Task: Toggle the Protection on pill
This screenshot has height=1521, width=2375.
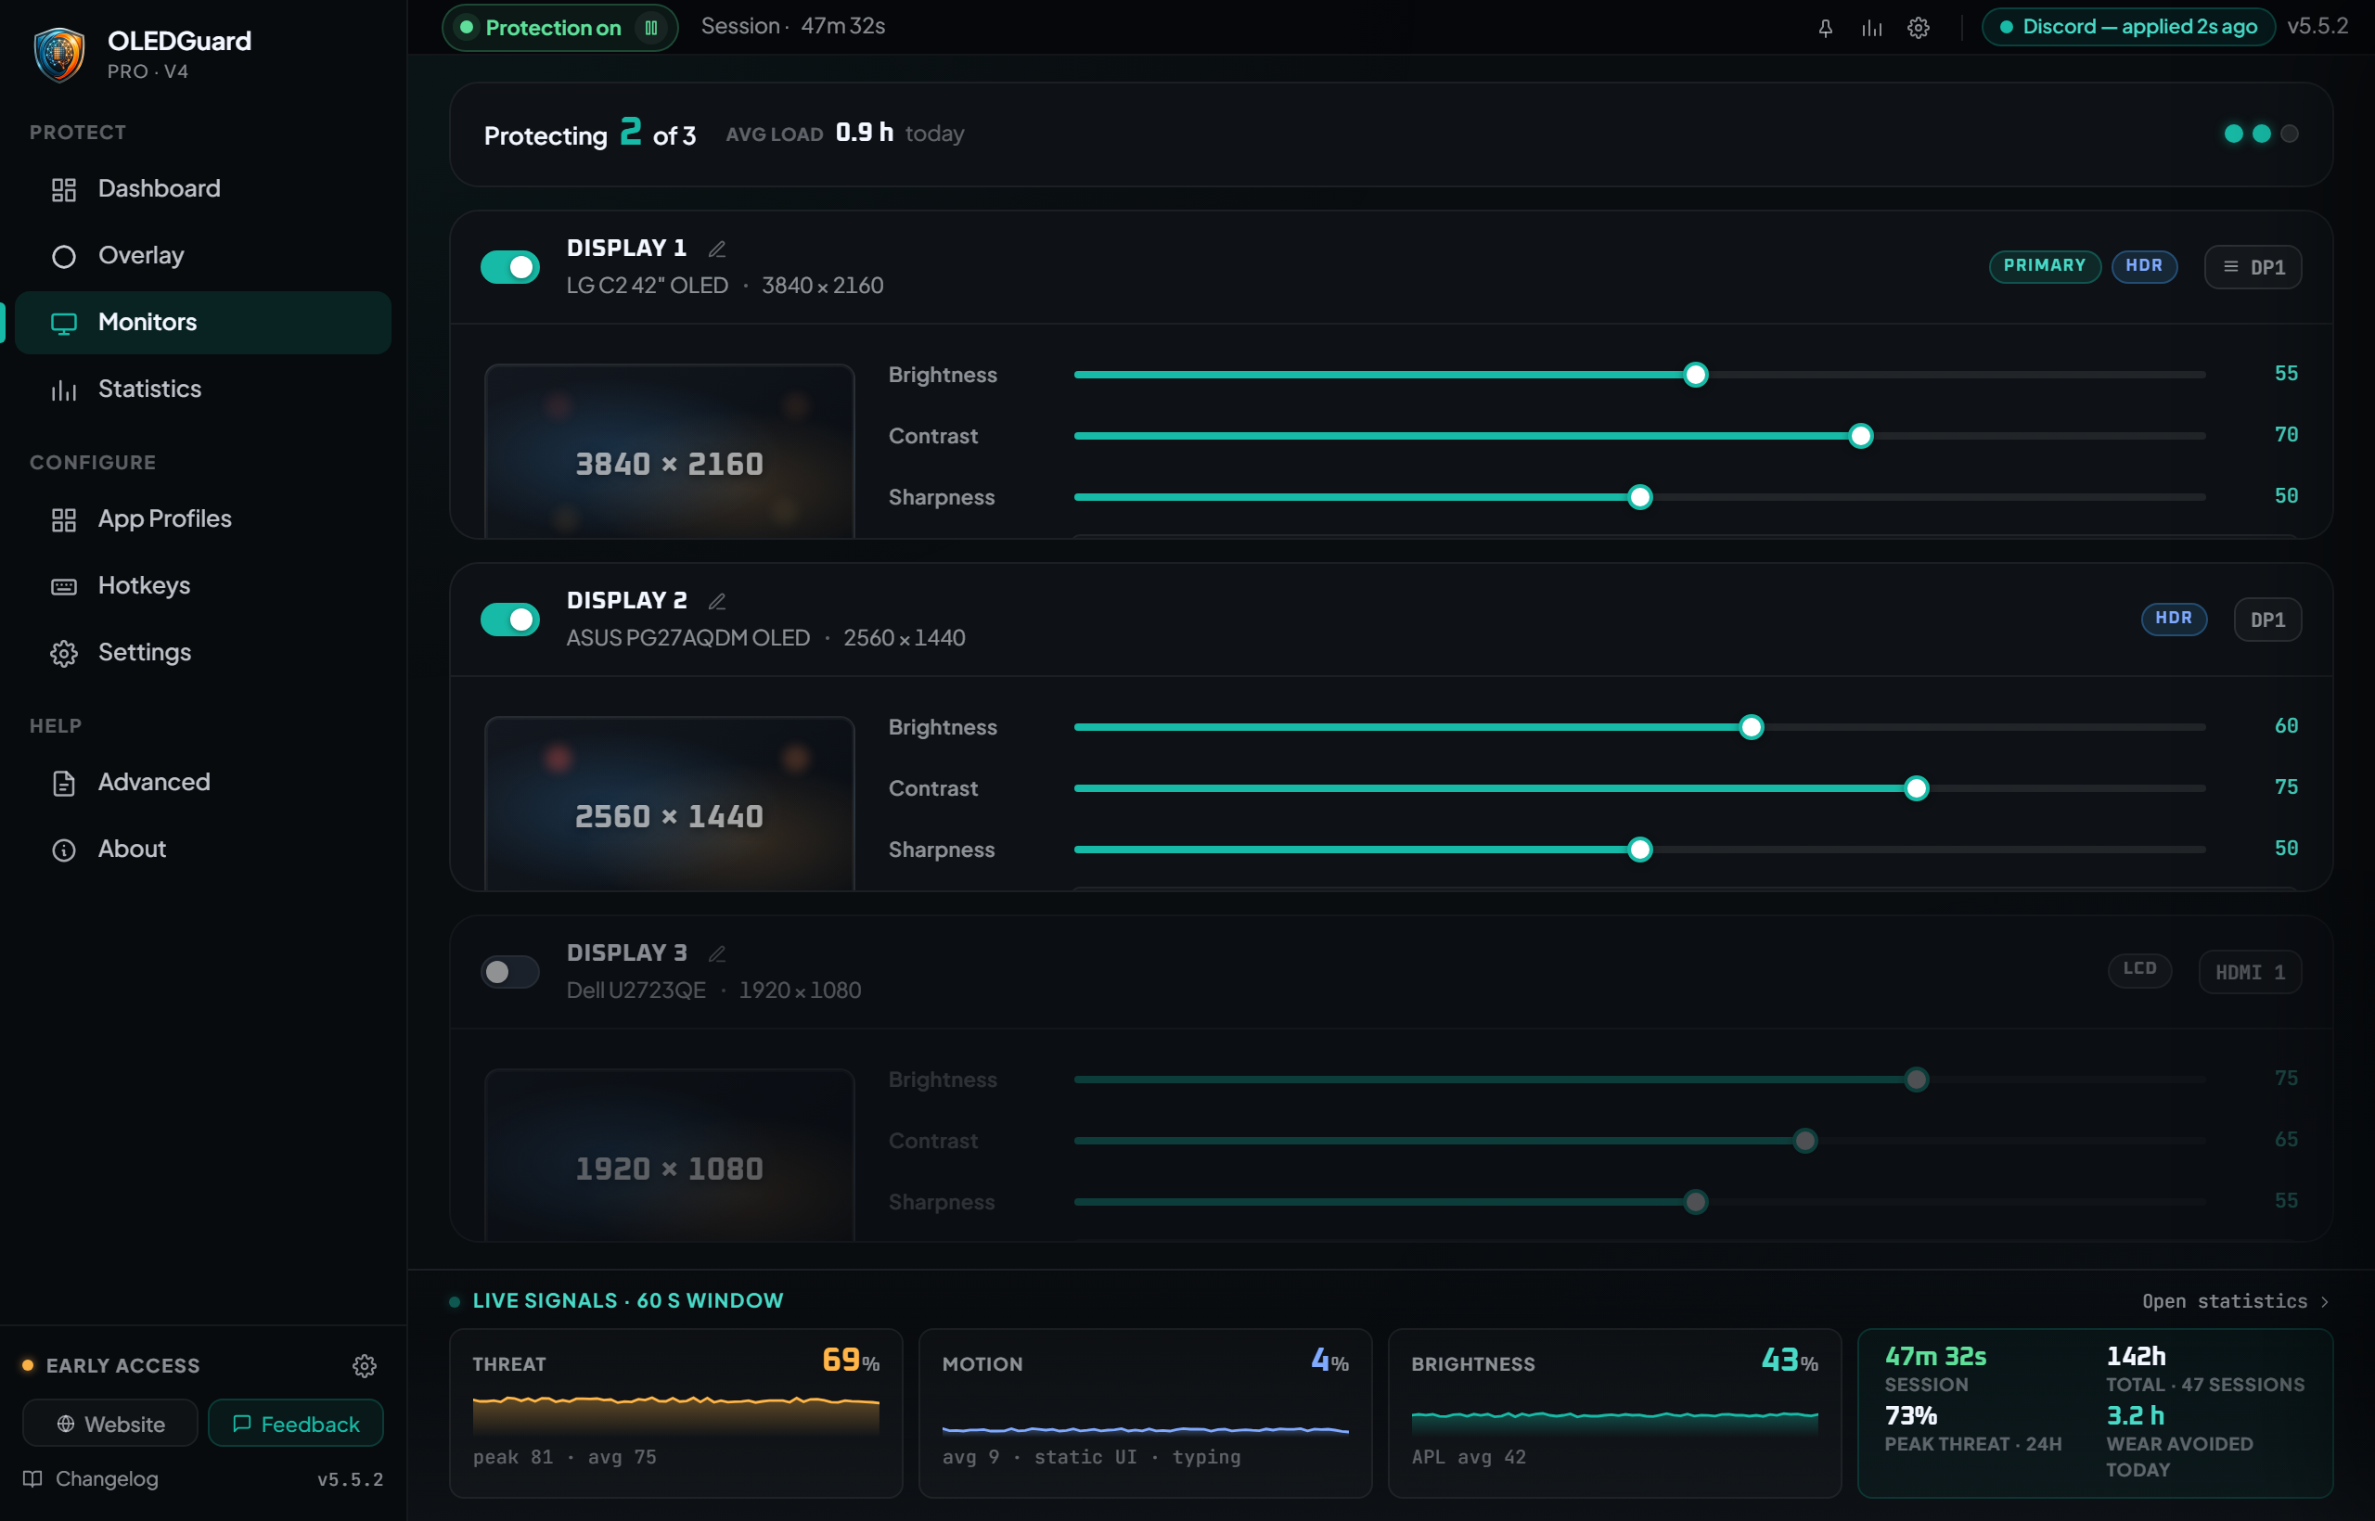Action: [560, 28]
